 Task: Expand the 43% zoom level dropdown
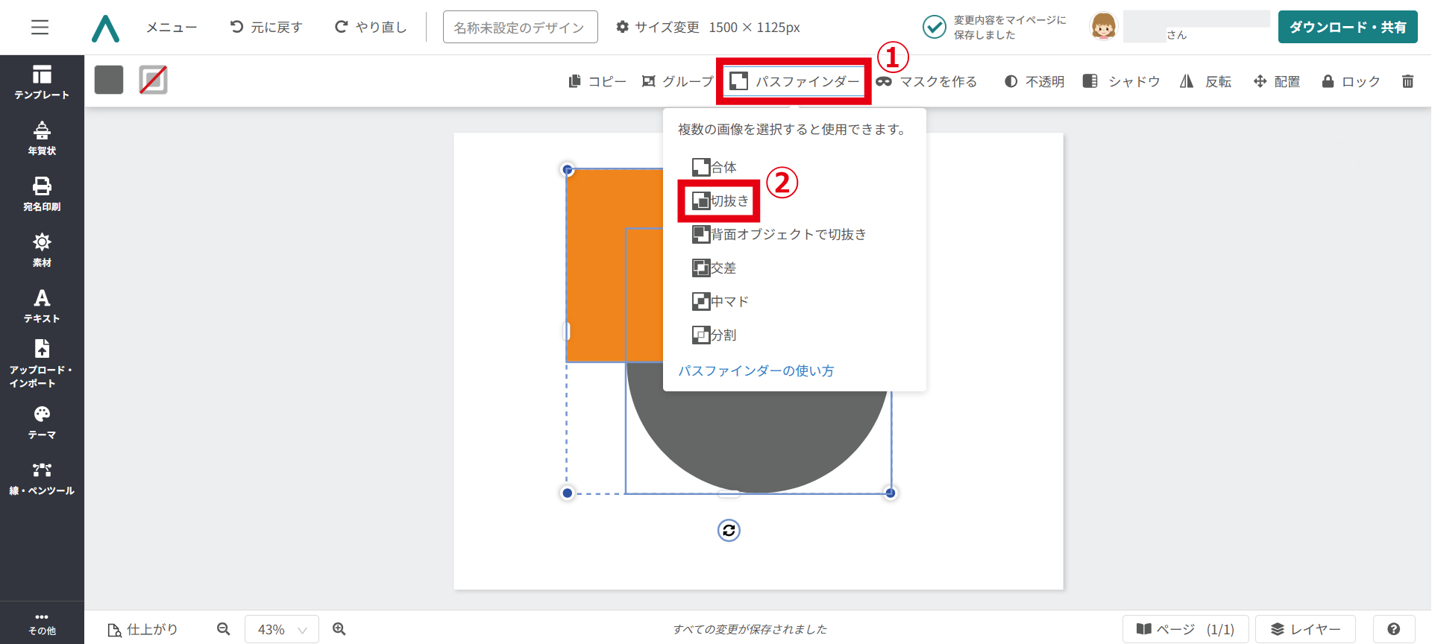pyautogui.click(x=282, y=629)
